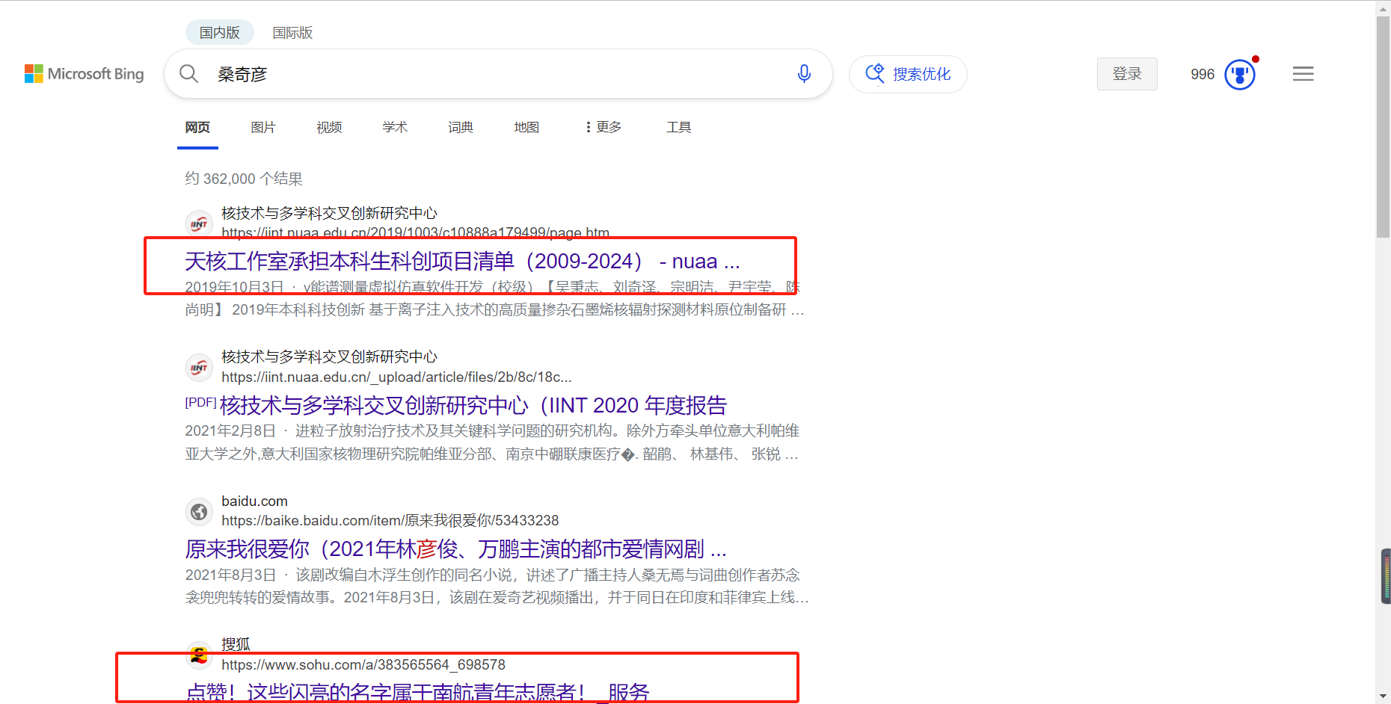This screenshot has height=704, width=1391.
Task: Click the sohu.com article URL
Action: tap(363, 665)
